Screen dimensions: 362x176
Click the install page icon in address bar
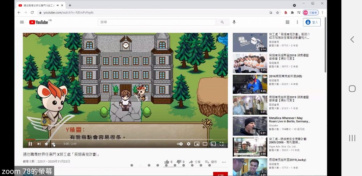click(271, 12)
